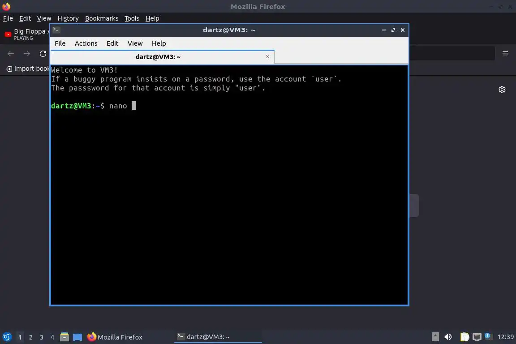Click the "If a buggy program insists" terminal line
516x344 pixels.
coord(197,79)
